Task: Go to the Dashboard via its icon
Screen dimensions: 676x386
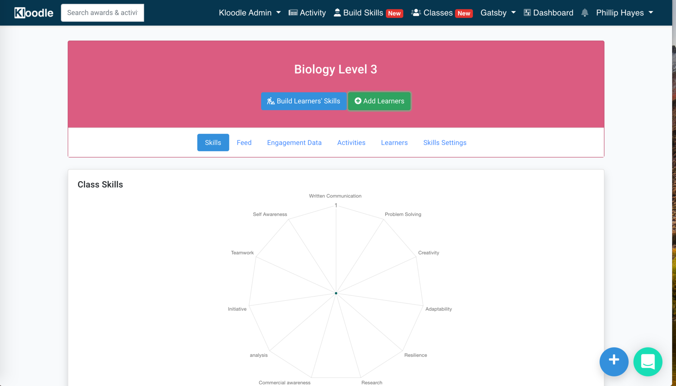Action: click(527, 13)
